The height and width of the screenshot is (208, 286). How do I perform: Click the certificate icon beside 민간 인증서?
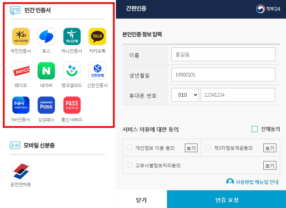(x=15, y=10)
